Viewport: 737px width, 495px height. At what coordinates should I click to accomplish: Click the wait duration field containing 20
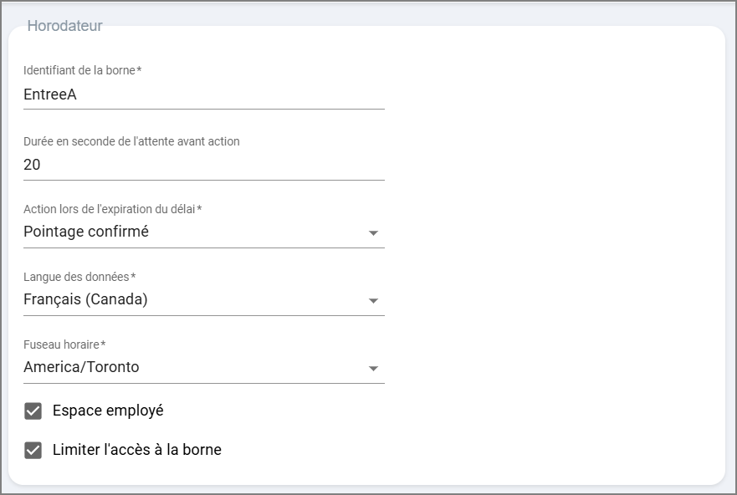203,165
